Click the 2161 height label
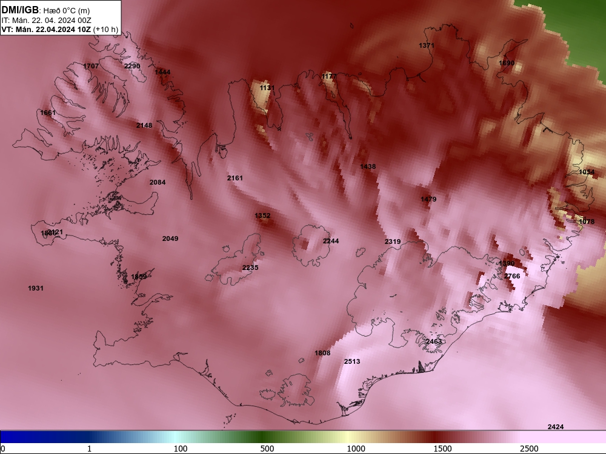 235,178
